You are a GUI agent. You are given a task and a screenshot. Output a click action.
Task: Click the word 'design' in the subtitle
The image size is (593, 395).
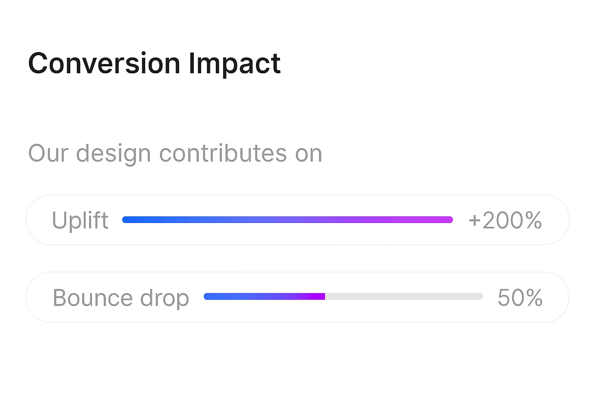[x=114, y=154]
